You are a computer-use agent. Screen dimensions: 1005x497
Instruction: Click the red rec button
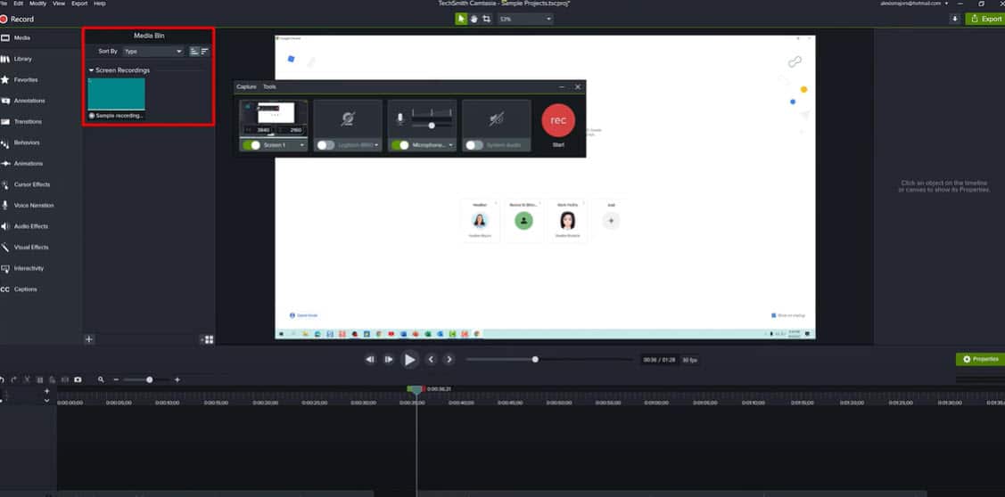click(558, 120)
